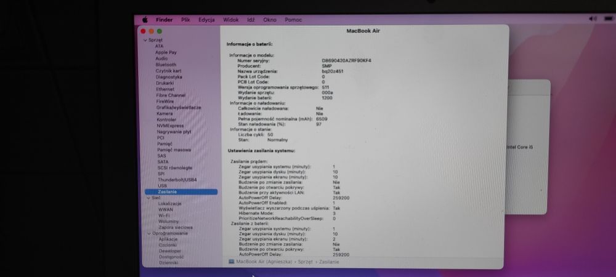Click Intel Core i5 in background window
The width and height of the screenshot is (616, 277).
click(520, 147)
